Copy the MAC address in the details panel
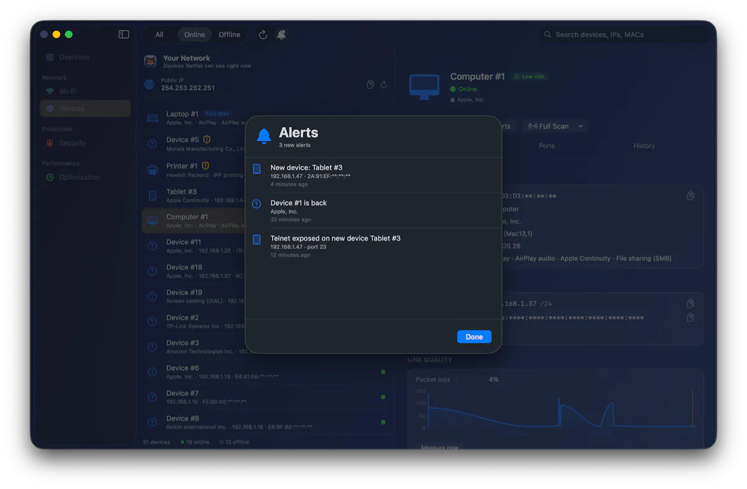This screenshot has width=747, height=489. click(690, 196)
